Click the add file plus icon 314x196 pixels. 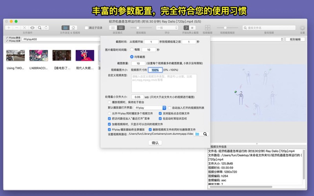coord(9,27)
